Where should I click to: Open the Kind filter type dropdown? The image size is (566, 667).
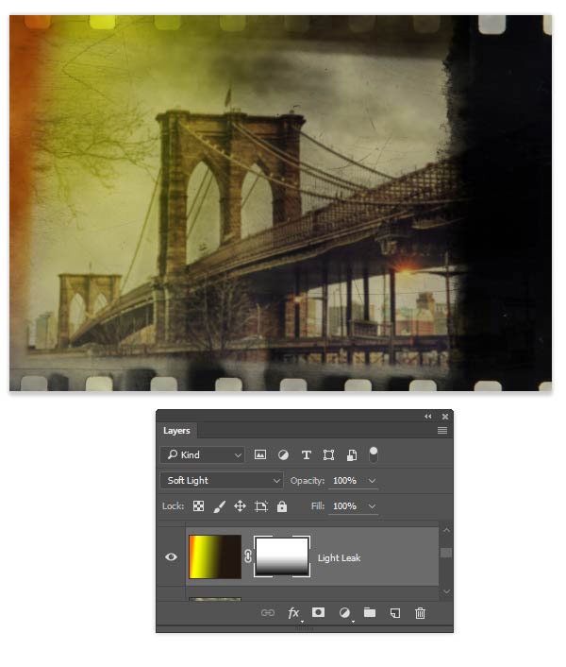pyautogui.click(x=203, y=454)
